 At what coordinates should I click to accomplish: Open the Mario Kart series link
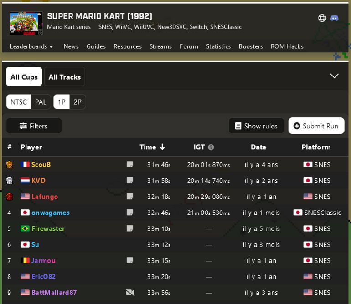point(69,27)
